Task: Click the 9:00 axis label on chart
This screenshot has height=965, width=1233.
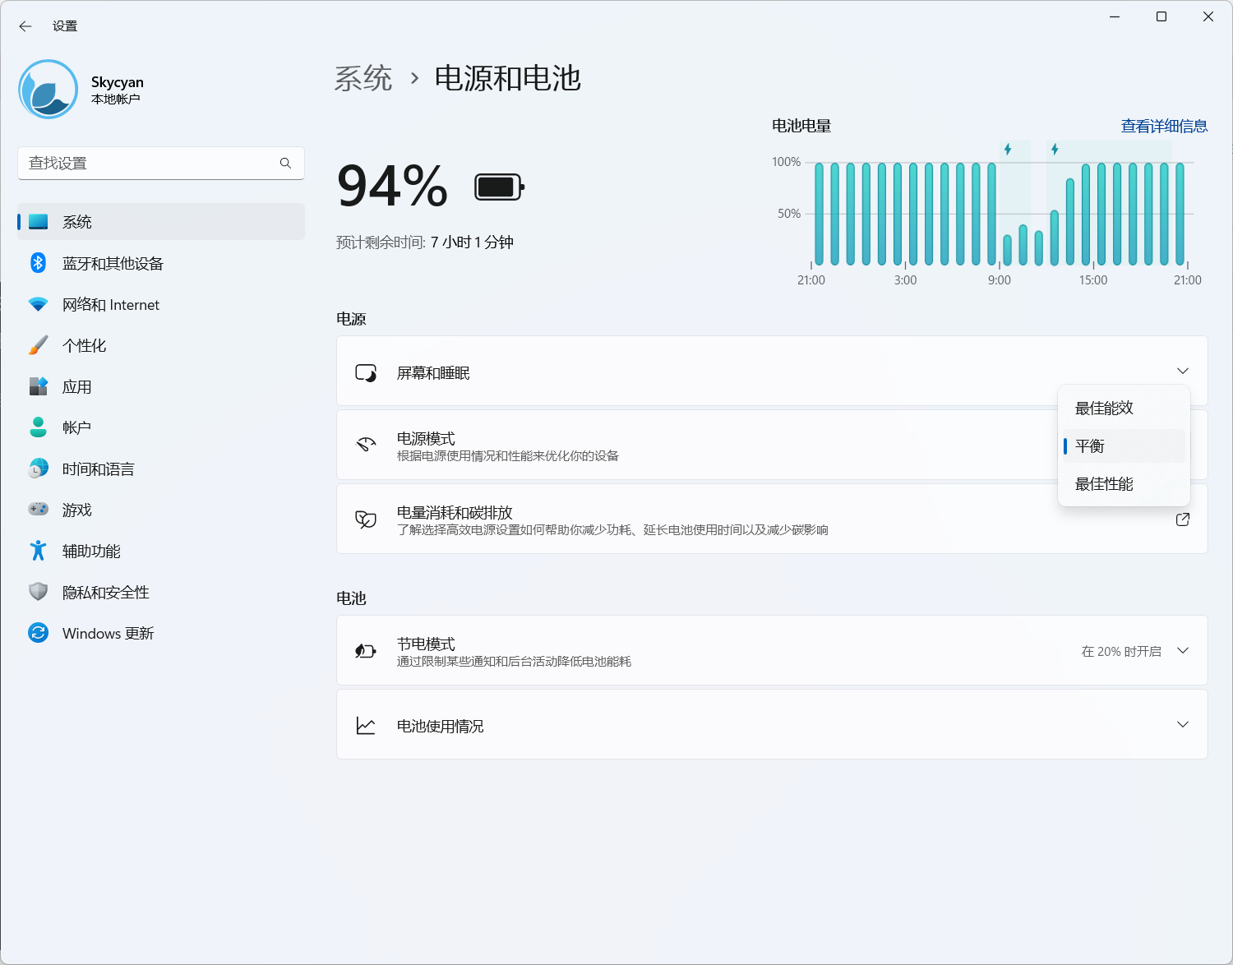Action: [1000, 280]
